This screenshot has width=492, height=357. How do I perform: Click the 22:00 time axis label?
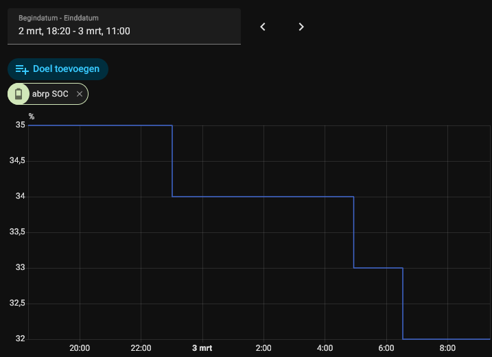pos(141,348)
